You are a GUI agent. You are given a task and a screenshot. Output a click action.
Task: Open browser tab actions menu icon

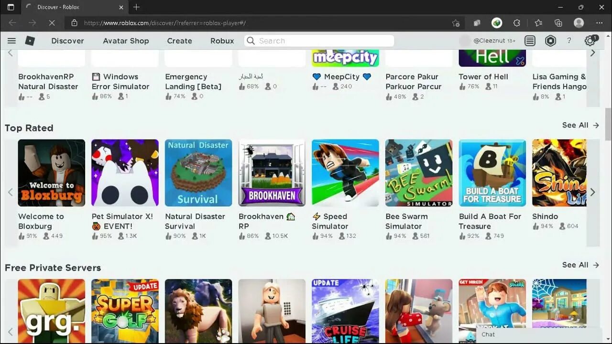point(11,7)
